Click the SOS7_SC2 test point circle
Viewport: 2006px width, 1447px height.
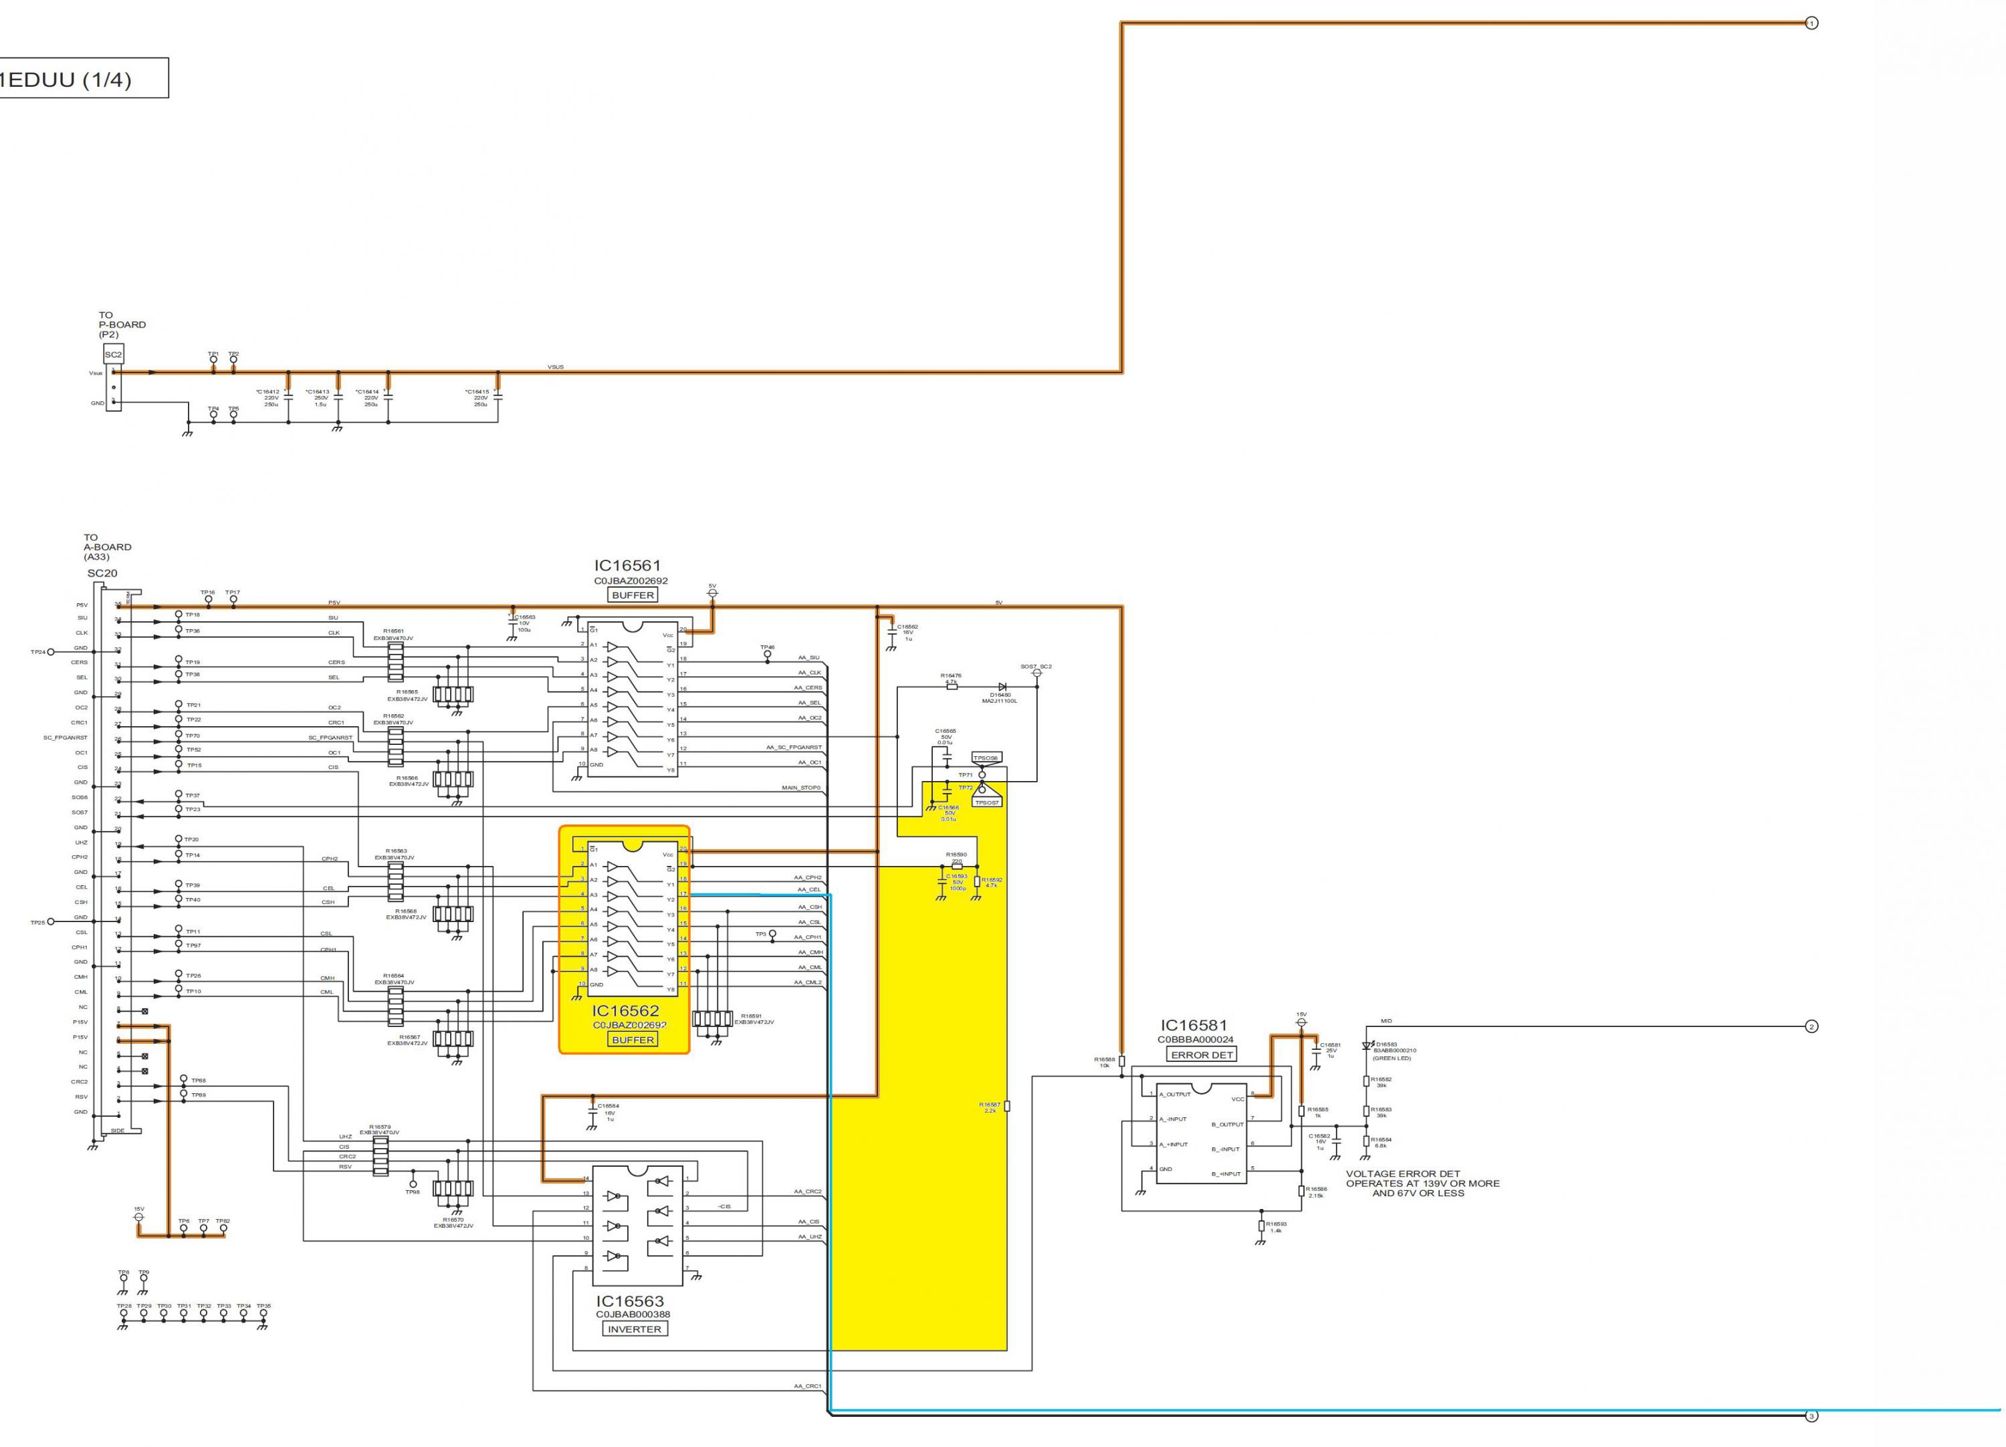click(x=1036, y=673)
